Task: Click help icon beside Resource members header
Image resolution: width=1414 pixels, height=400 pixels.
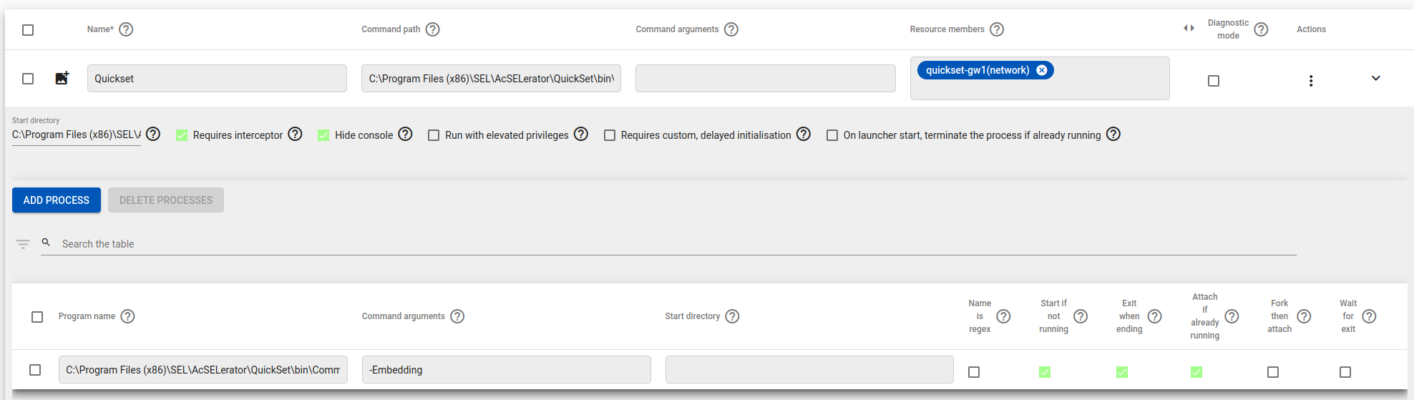Action: [x=997, y=29]
